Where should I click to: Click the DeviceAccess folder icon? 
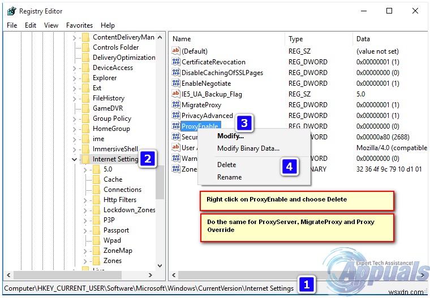[x=86, y=68]
